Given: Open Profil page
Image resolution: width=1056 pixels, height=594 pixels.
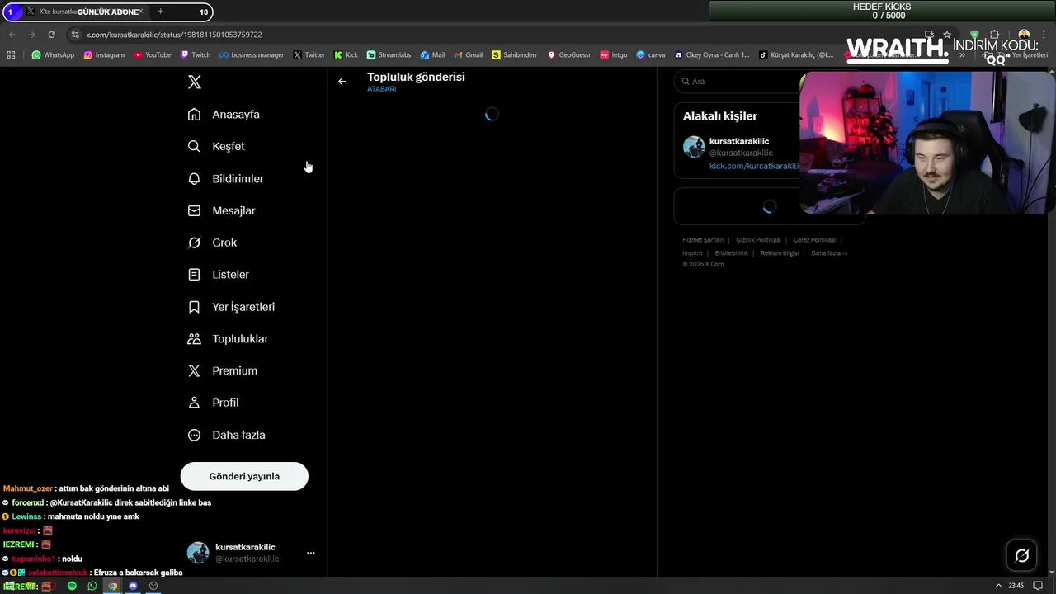Looking at the screenshot, I should (213, 403).
